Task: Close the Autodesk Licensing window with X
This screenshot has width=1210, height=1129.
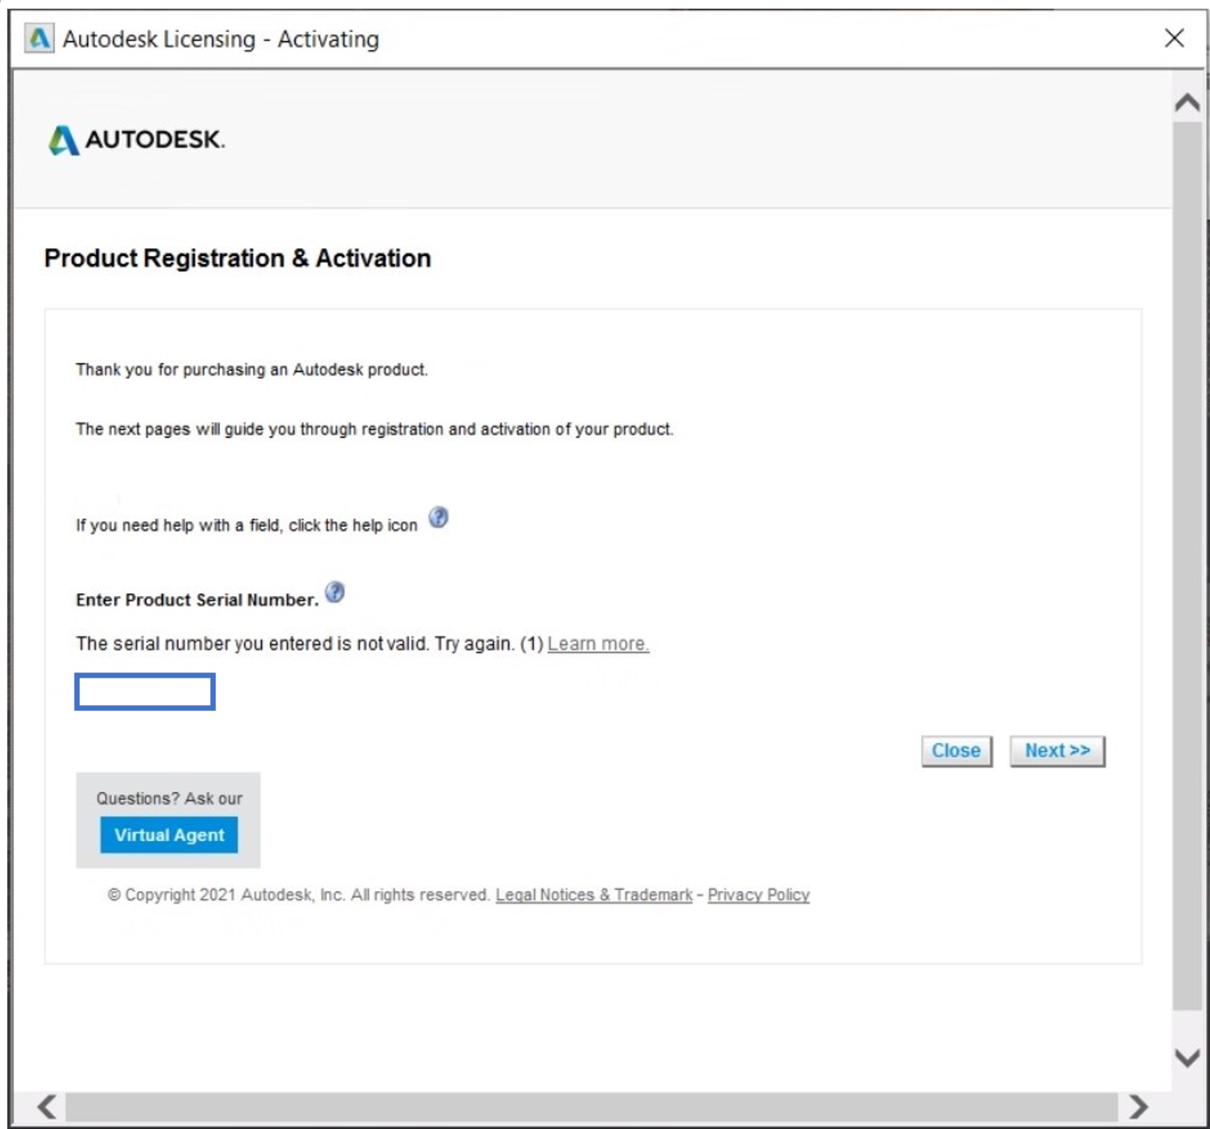Action: [x=1174, y=37]
